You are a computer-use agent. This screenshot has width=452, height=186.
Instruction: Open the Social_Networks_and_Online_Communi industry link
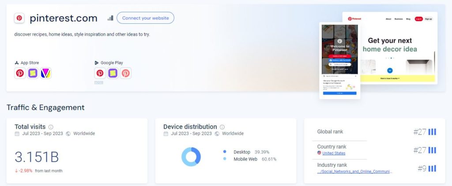point(354,171)
